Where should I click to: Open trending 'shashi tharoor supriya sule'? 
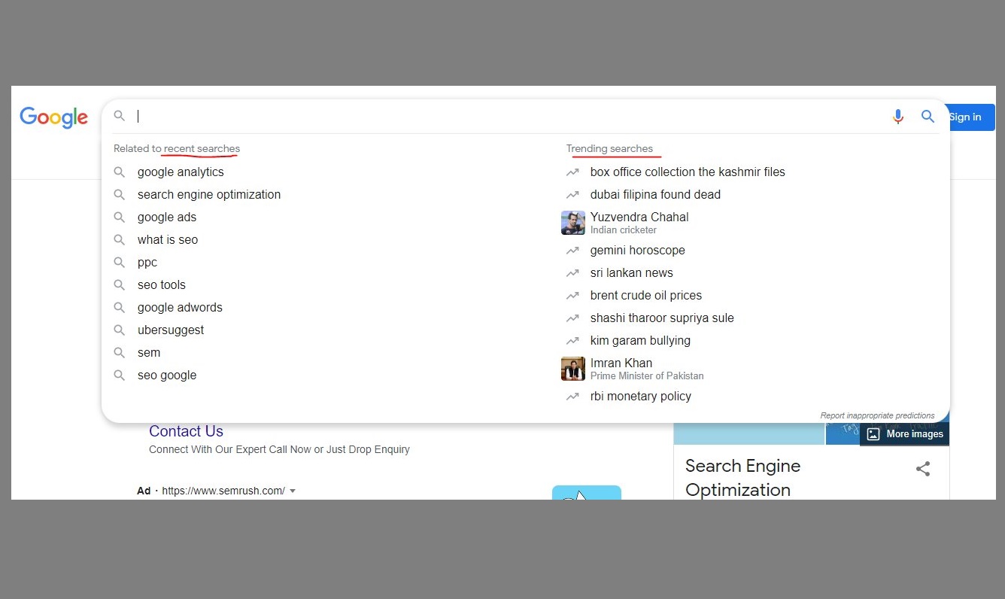tap(662, 318)
